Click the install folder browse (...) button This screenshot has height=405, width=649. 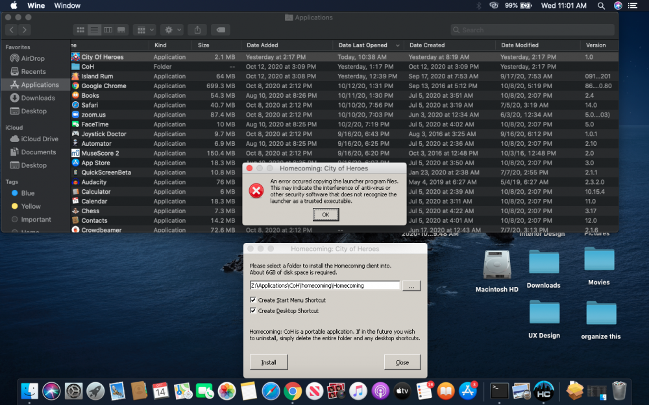tap(411, 286)
